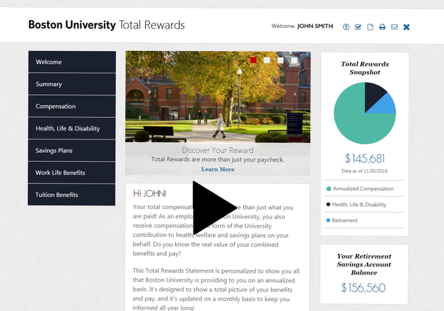Jump to the fourth carousel slide indicator

point(294,61)
